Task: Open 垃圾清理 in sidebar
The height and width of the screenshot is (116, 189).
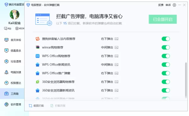Action: click(x=13, y=61)
